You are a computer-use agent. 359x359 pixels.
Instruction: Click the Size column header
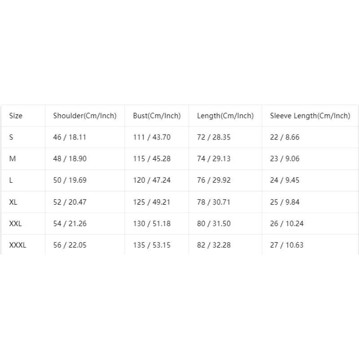[16, 116]
